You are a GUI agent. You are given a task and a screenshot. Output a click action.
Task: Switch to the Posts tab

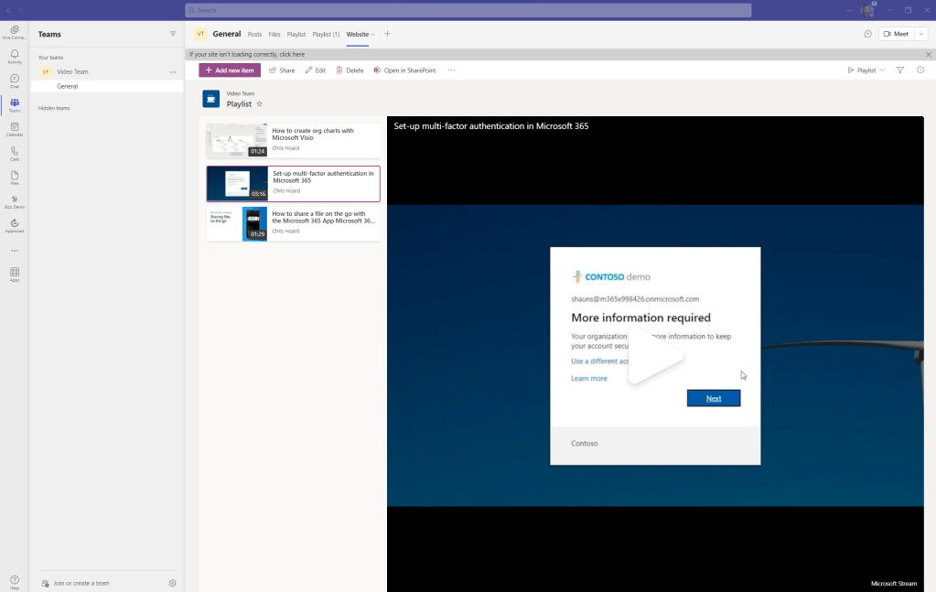(254, 35)
